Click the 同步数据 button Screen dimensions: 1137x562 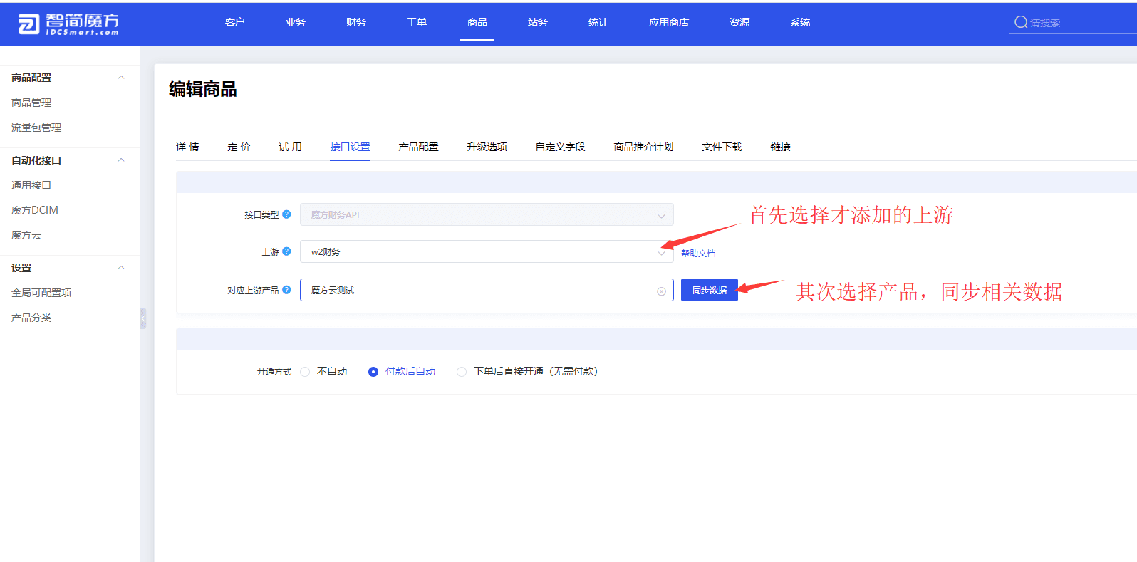click(710, 290)
